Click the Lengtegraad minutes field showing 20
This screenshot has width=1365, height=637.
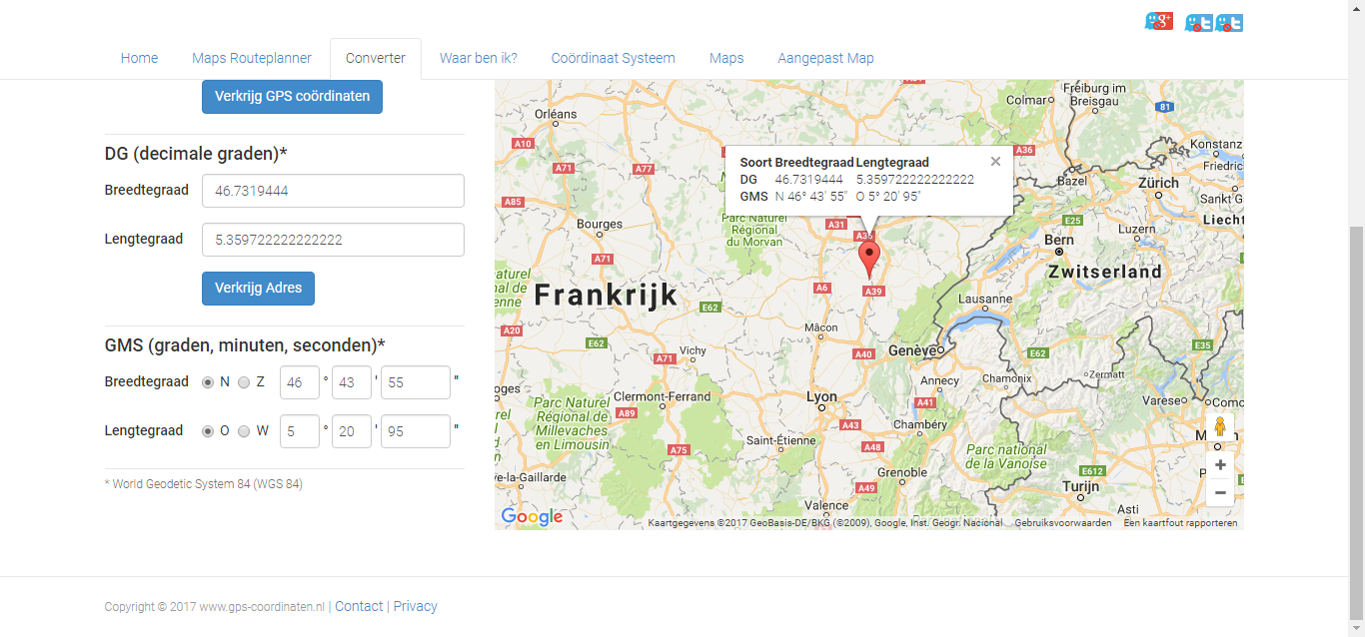(352, 431)
